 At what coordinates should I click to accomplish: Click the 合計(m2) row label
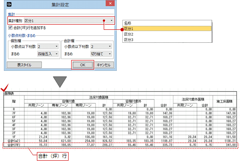(x=14, y=141)
